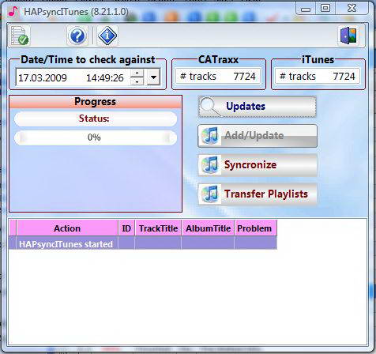Click the Add/Update button

point(258,136)
